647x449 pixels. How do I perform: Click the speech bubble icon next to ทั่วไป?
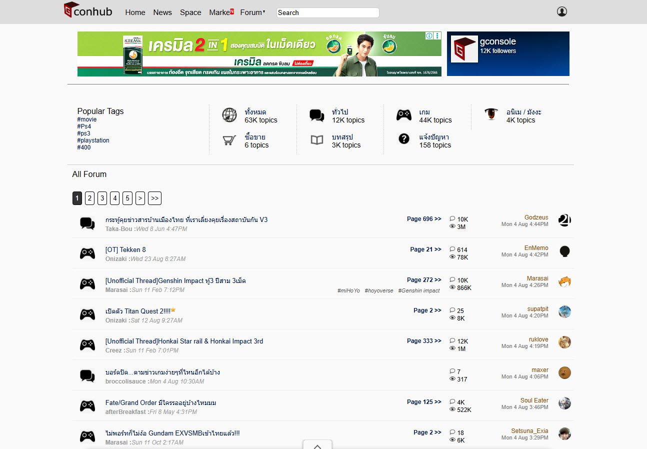[317, 115]
